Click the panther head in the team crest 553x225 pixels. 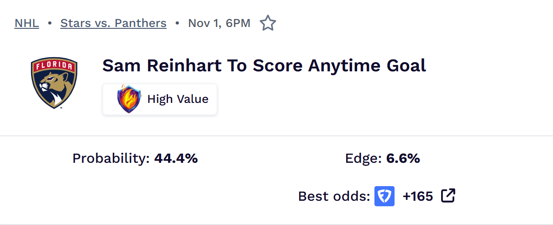pos(50,85)
